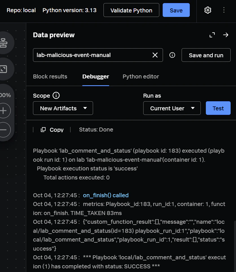Click the 'Status: Done' text

pos(96,130)
